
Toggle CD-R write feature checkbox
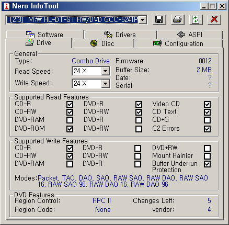pos(70,148)
